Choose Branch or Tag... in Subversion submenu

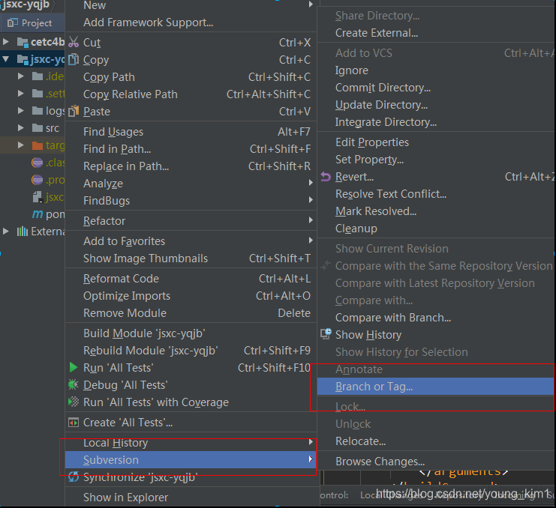(435, 386)
